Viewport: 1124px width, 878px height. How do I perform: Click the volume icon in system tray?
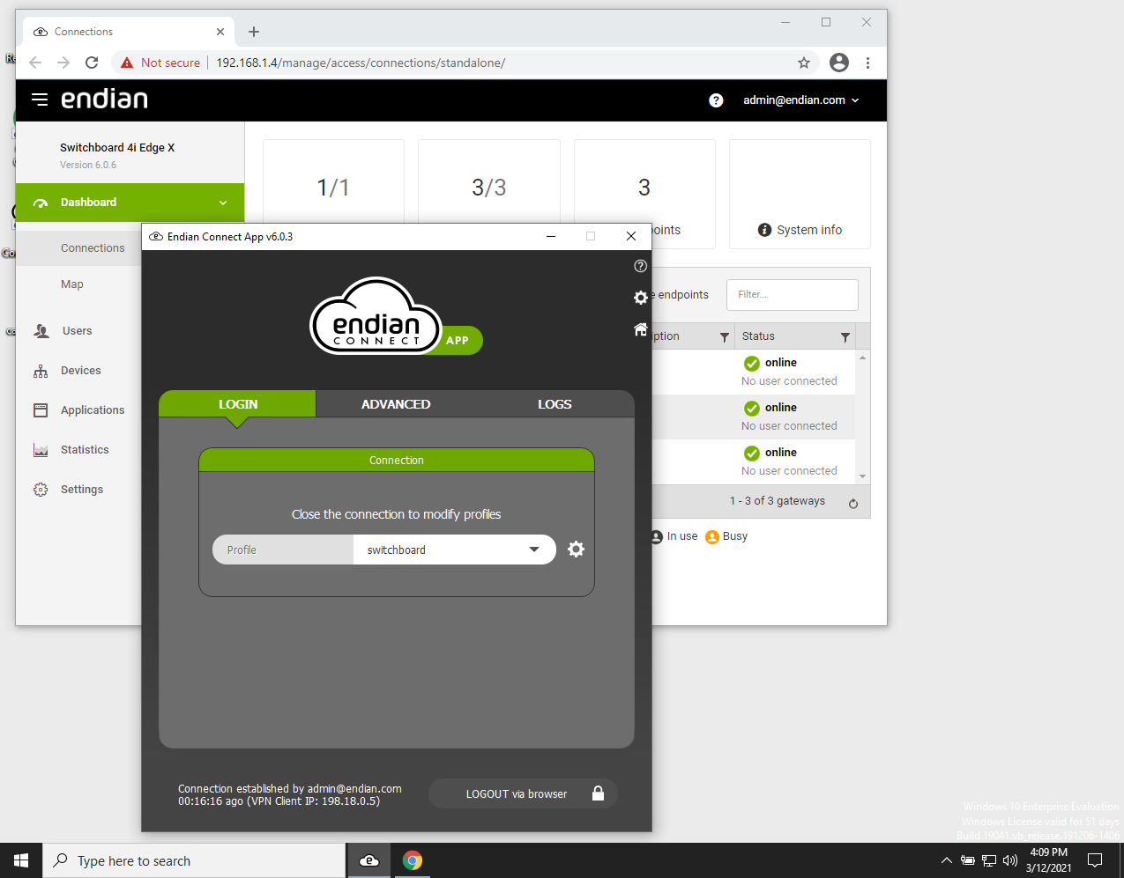click(x=1010, y=860)
